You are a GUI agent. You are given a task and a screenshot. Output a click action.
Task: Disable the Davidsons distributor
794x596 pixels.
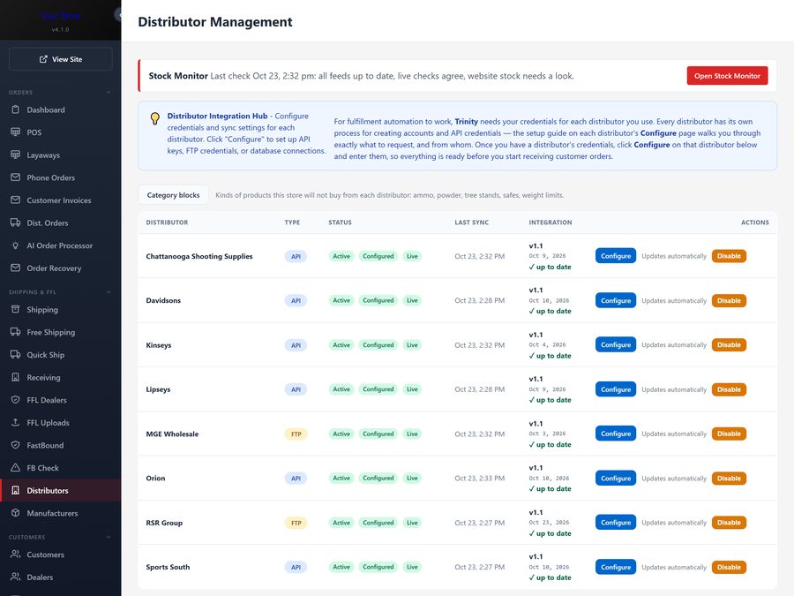(729, 300)
